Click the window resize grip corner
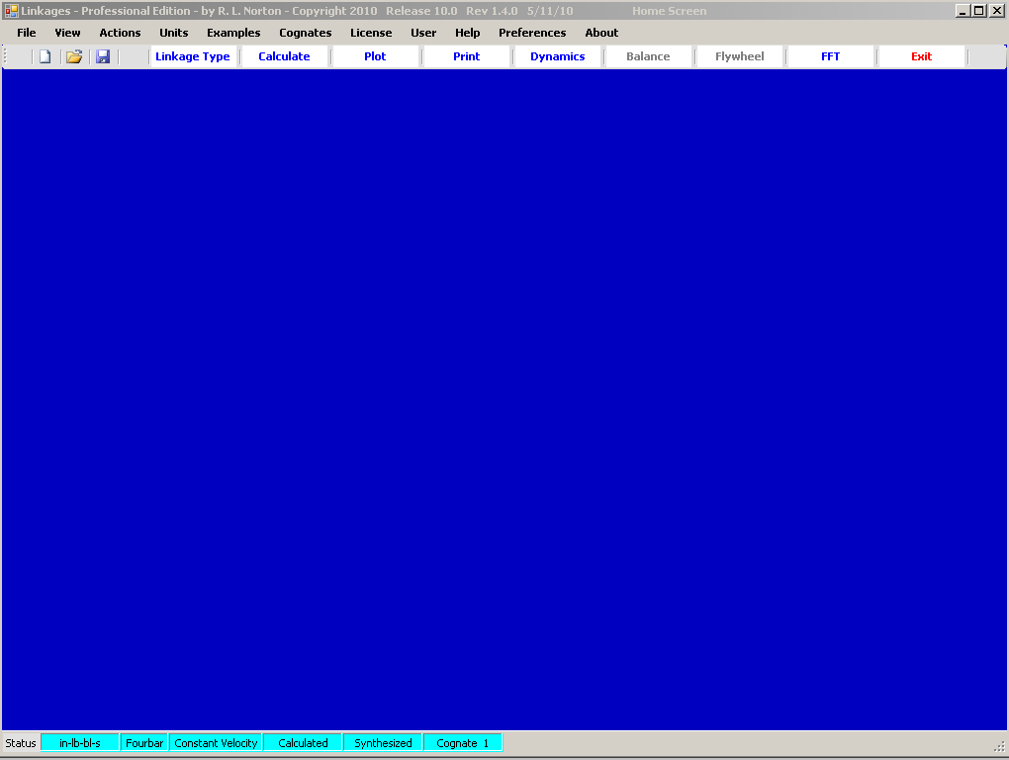The height and width of the screenshot is (760, 1009). click(x=999, y=746)
